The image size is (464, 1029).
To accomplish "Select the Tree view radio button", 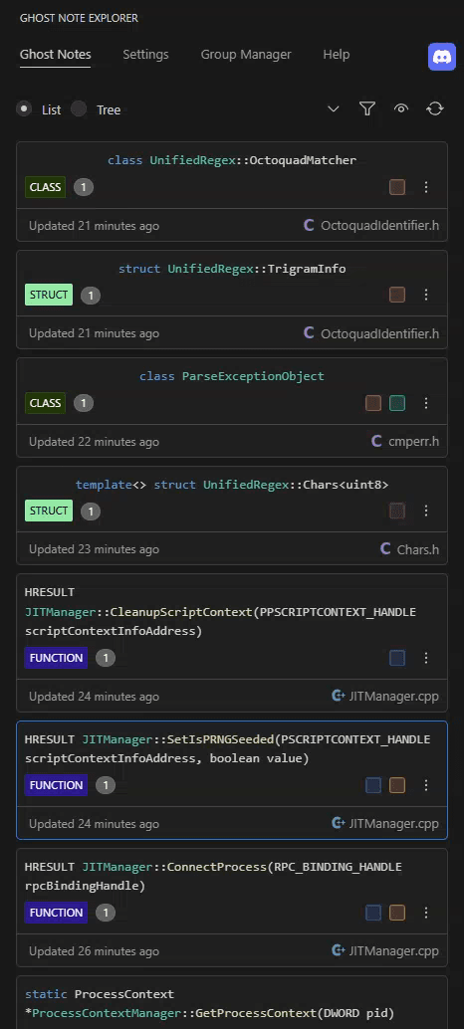I will 79,108.
